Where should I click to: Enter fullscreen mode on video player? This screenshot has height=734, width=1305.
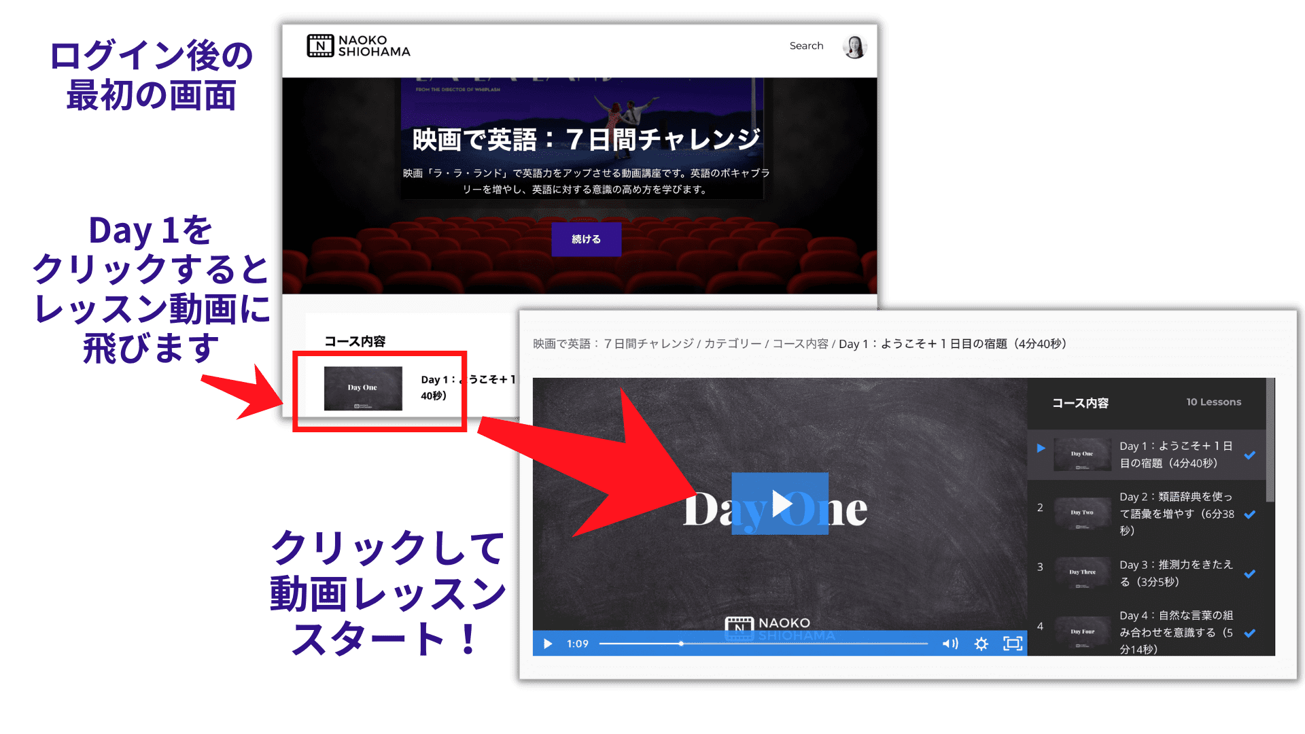click(1013, 644)
